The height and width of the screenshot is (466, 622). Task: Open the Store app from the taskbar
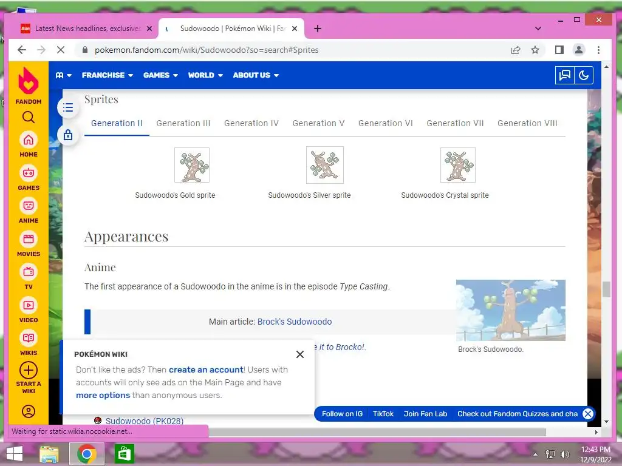(x=124, y=454)
